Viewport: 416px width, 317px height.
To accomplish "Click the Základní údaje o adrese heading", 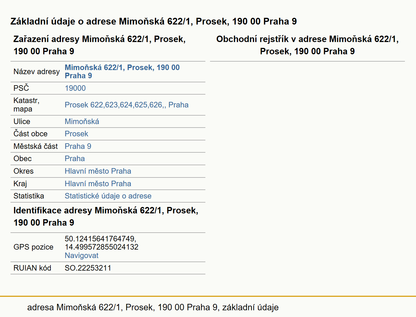I will point(153,21).
